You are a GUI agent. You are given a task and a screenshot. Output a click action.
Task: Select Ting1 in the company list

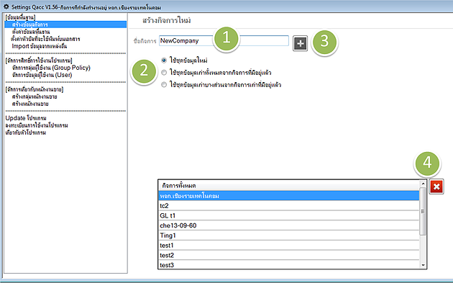288,235
